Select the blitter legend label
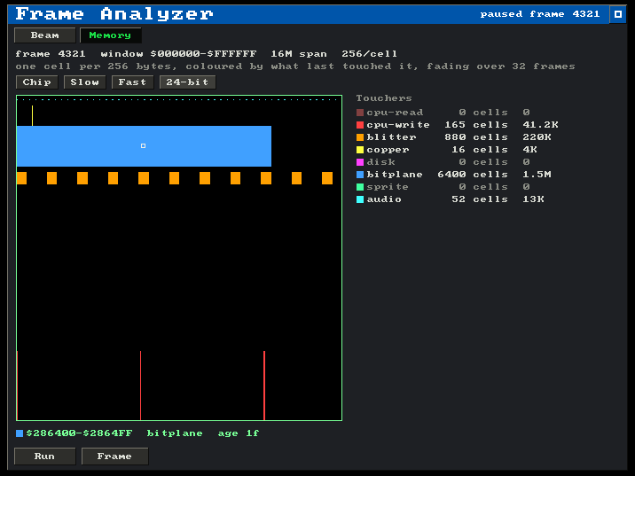The width and height of the screenshot is (635, 515). (391, 137)
